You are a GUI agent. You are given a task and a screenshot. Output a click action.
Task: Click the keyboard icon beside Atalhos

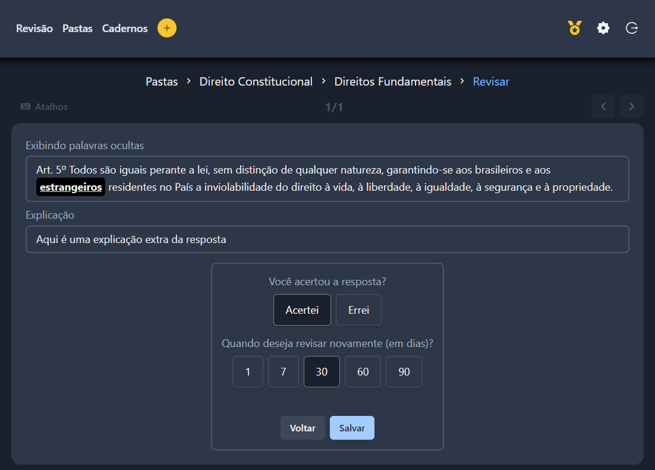point(26,106)
